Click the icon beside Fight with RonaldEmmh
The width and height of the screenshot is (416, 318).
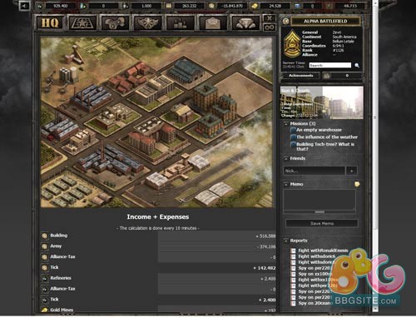point(293,251)
